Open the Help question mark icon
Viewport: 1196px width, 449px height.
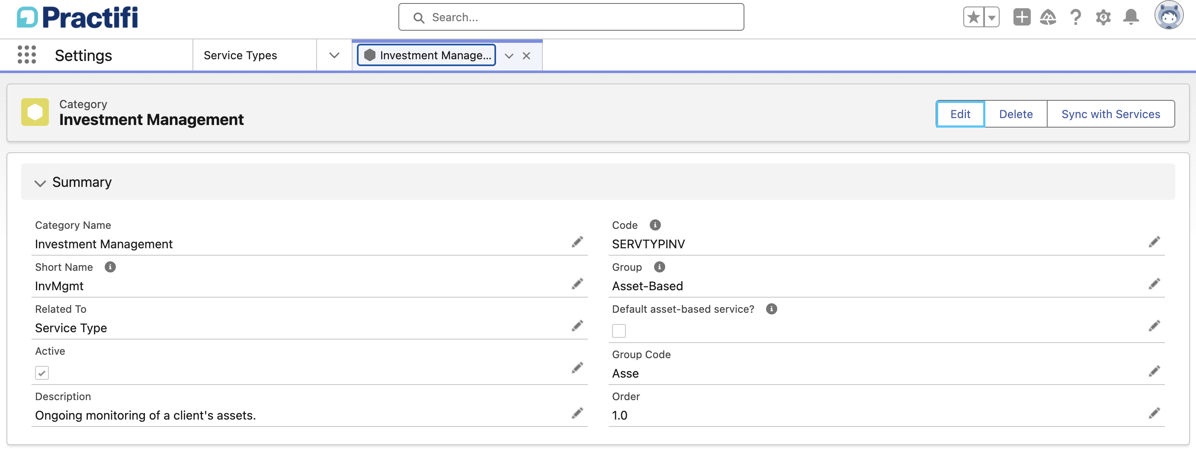1075,17
